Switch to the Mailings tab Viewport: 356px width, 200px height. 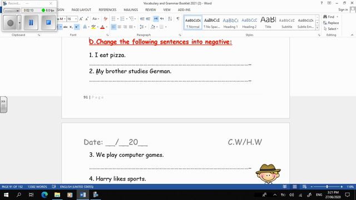[131, 10]
